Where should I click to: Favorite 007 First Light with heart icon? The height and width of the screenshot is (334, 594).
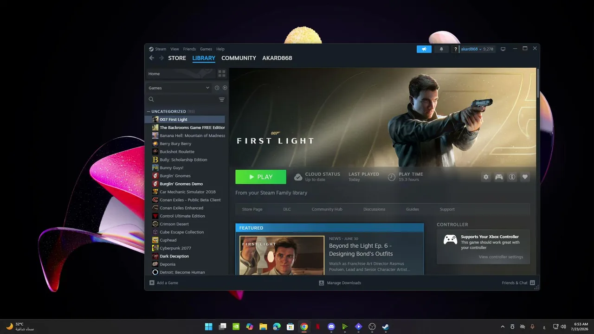coord(525,177)
